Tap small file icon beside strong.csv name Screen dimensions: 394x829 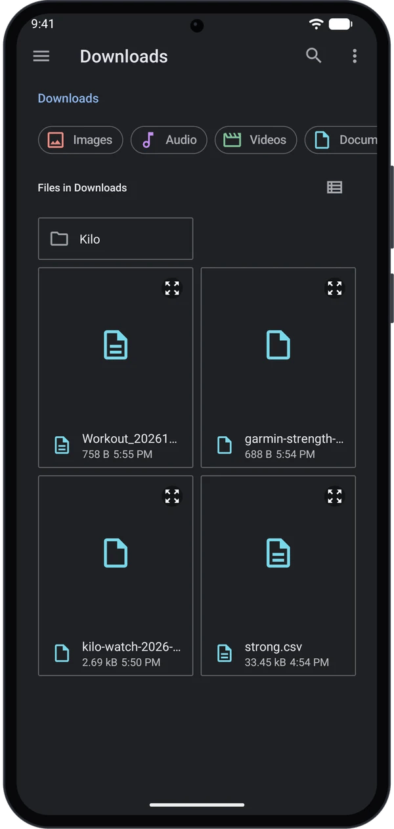coord(225,654)
